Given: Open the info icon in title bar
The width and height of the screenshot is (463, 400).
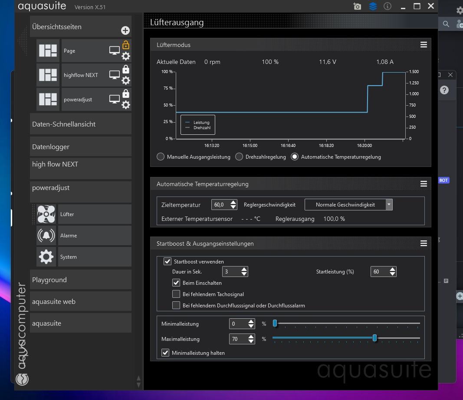Looking at the screenshot, I should pos(387,6).
